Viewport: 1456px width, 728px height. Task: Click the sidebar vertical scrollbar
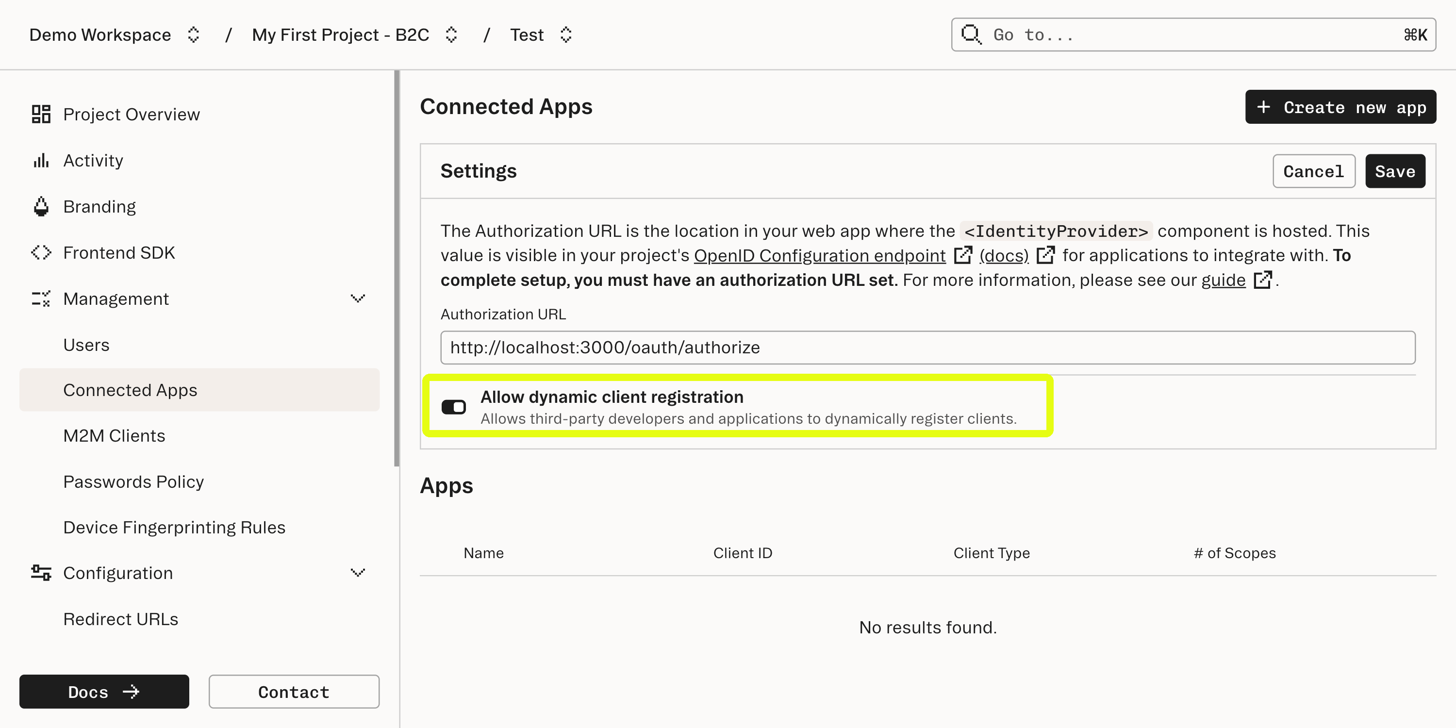[x=397, y=268]
